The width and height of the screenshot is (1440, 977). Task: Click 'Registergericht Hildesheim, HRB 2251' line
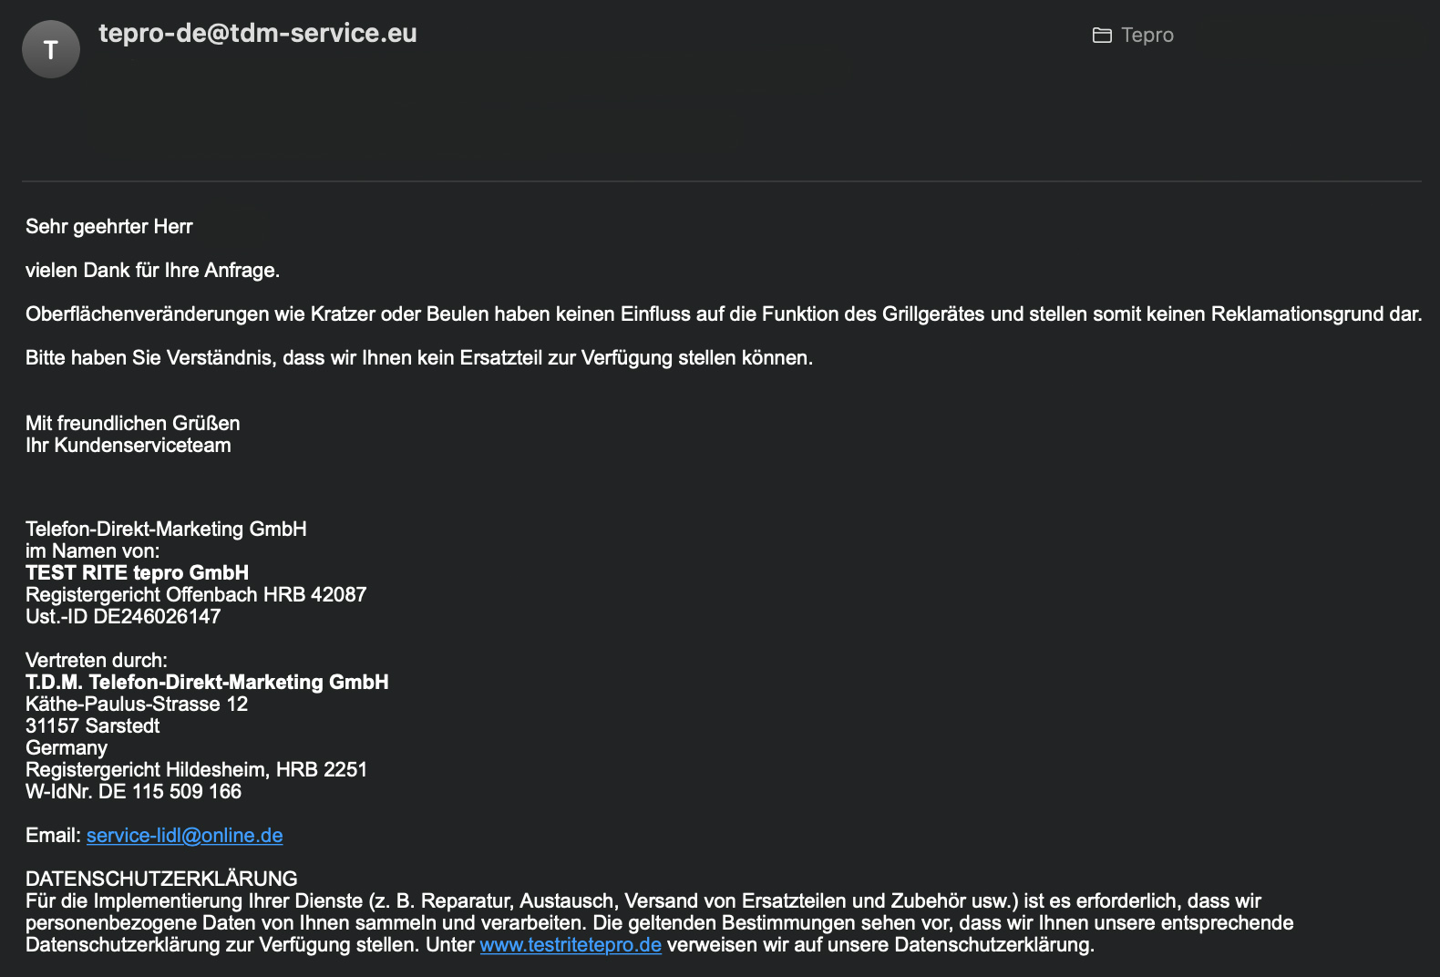tap(196, 769)
